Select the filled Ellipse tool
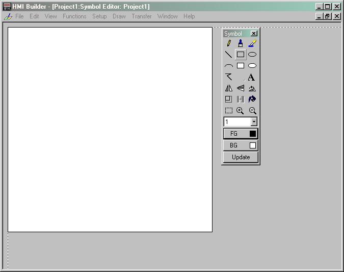 pyautogui.click(x=252, y=65)
